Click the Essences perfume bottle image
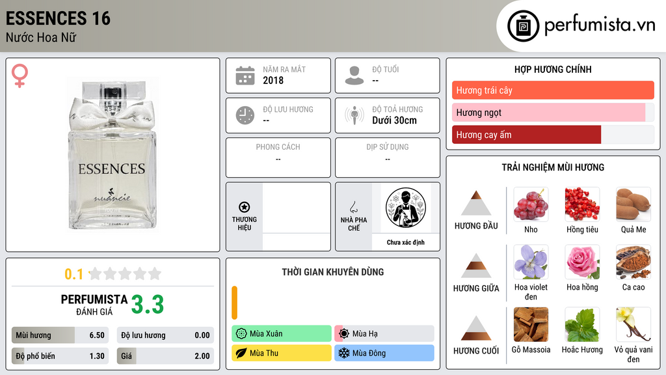 pos(113,155)
